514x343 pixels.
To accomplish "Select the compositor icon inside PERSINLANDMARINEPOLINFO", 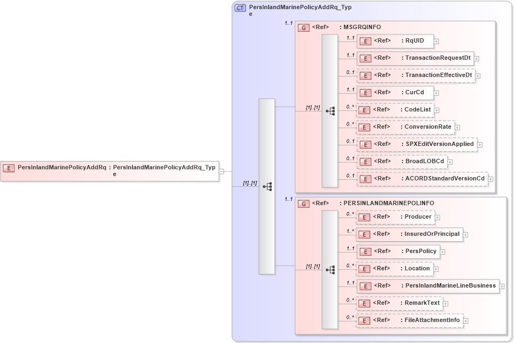I will [x=332, y=269].
